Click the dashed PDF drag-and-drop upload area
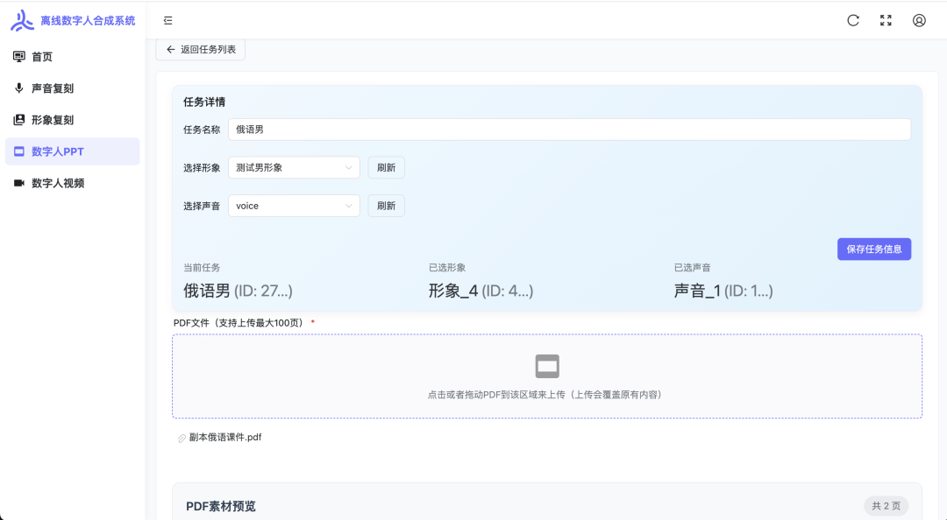 point(546,376)
